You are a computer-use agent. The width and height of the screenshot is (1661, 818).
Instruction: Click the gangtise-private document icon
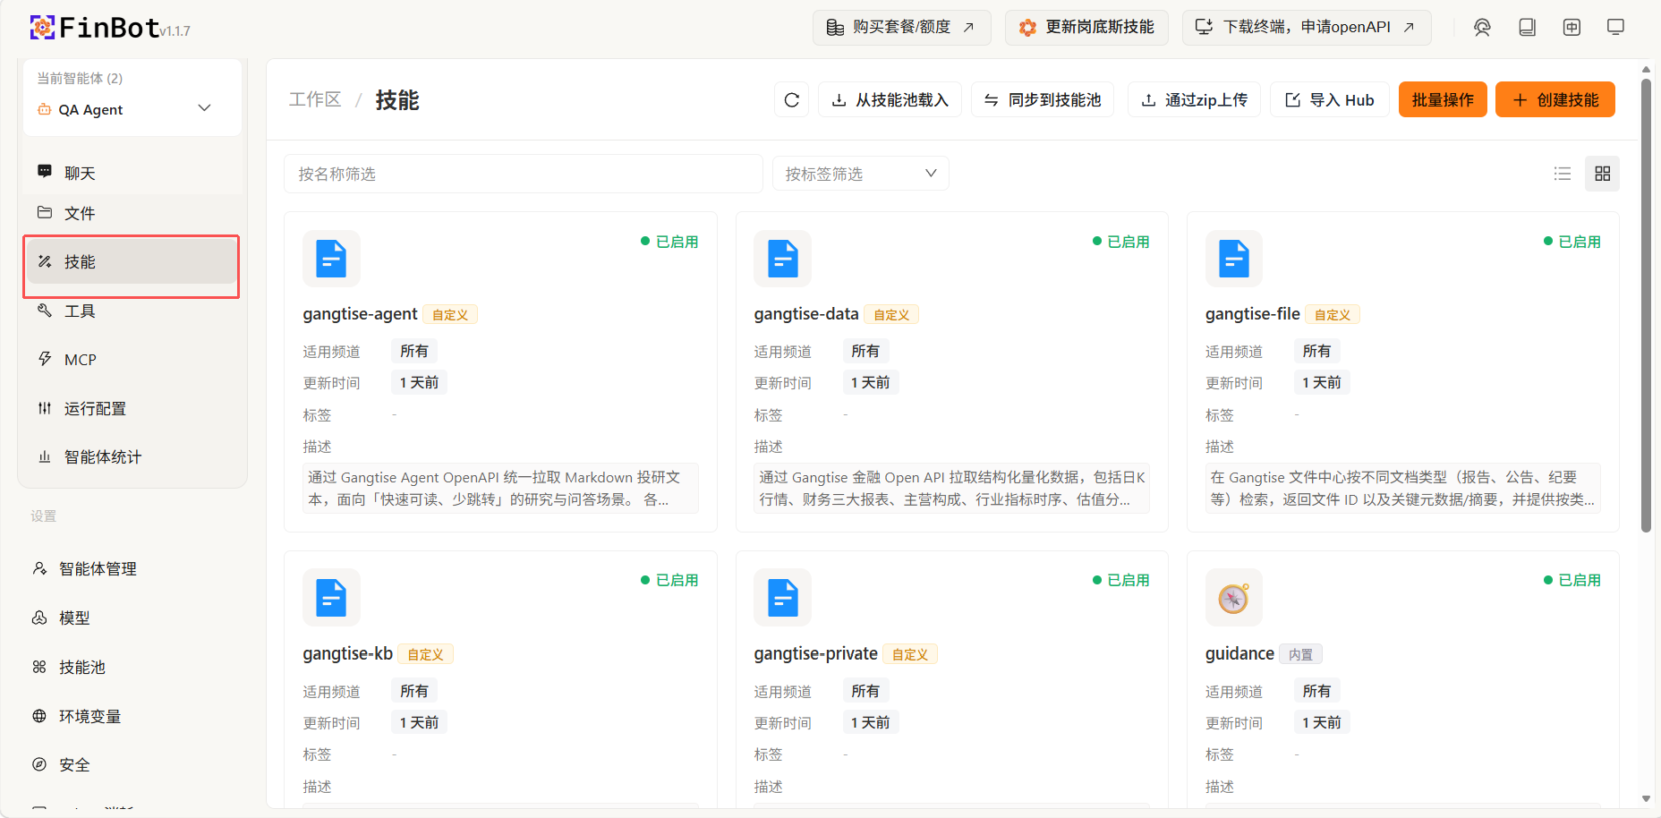point(782,597)
